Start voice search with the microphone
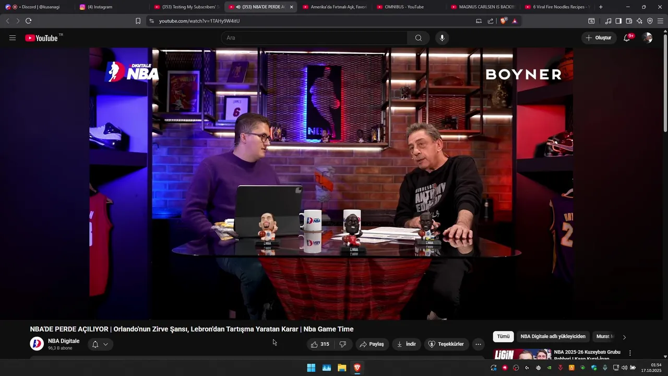This screenshot has width=668, height=376. click(442, 38)
